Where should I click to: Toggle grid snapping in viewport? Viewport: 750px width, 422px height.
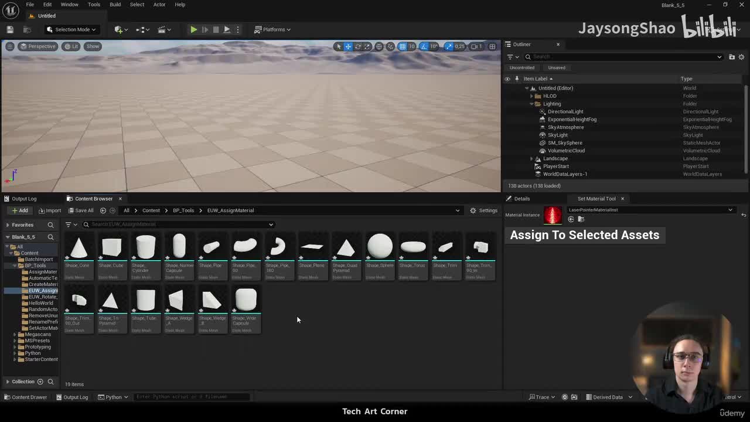[x=403, y=46]
